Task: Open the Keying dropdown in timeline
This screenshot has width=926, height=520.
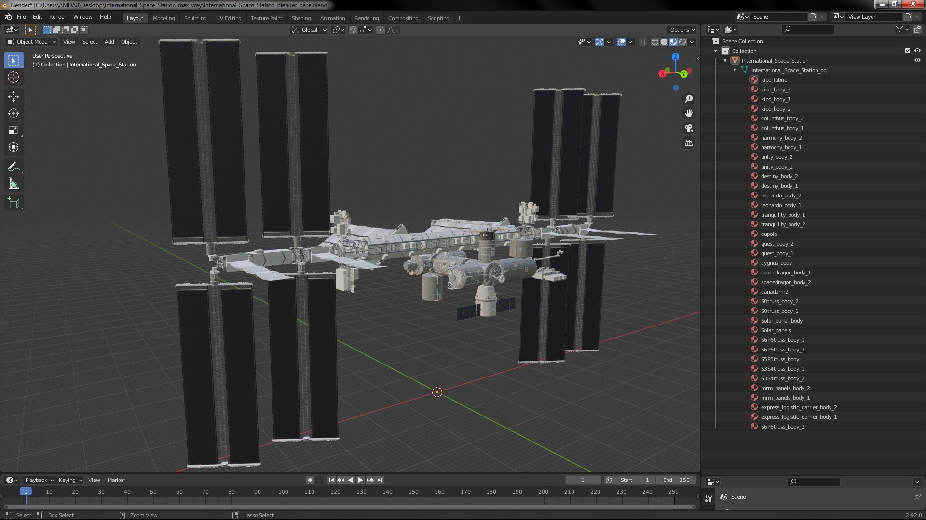Action: [70, 480]
